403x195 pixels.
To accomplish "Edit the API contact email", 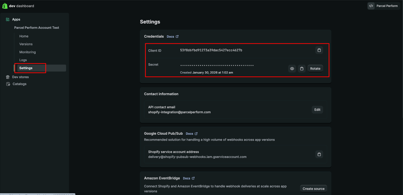I will [x=317, y=110].
